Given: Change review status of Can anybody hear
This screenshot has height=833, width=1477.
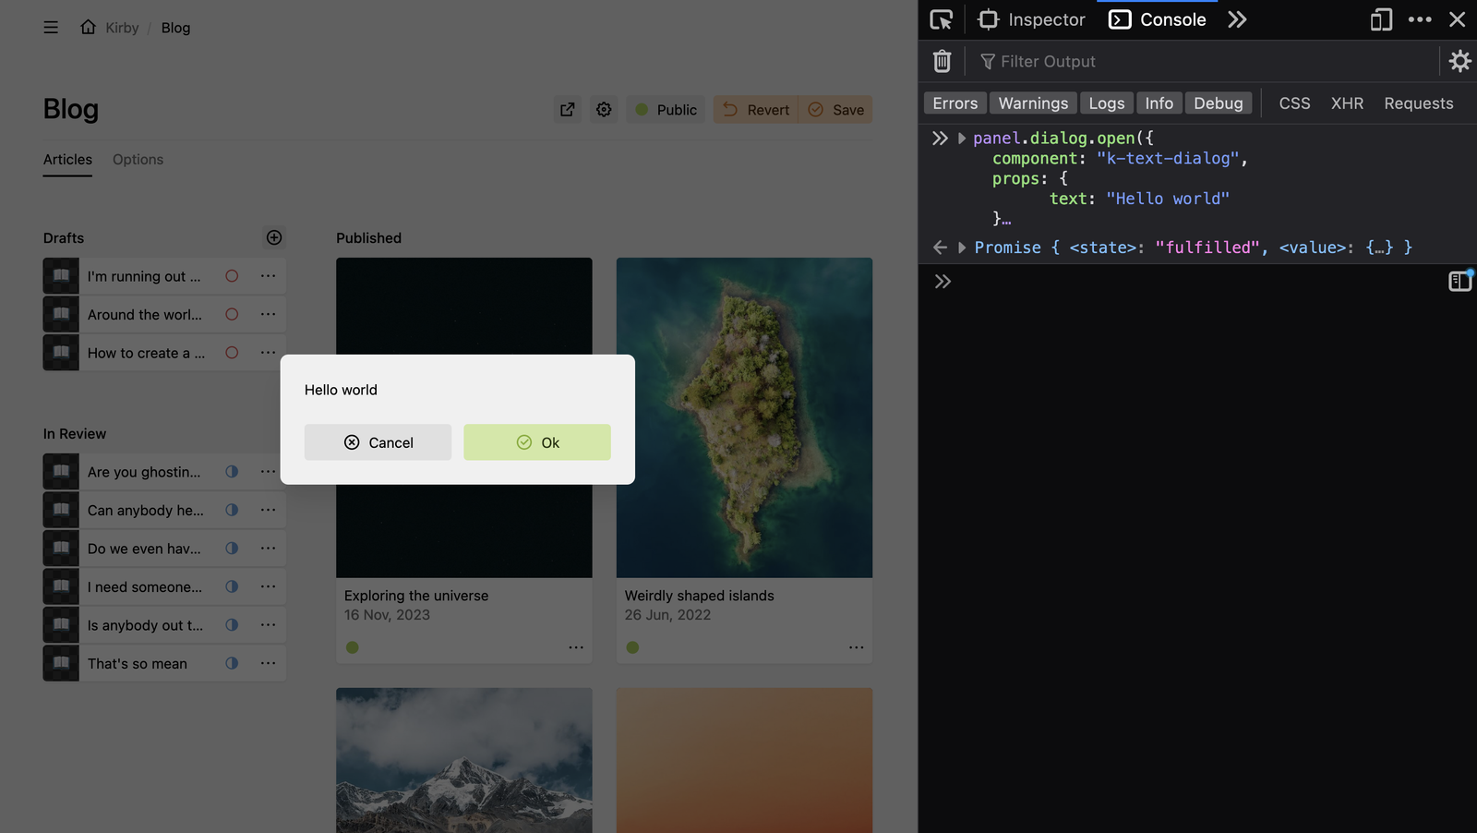Looking at the screenshot, I should pos(232,510).
